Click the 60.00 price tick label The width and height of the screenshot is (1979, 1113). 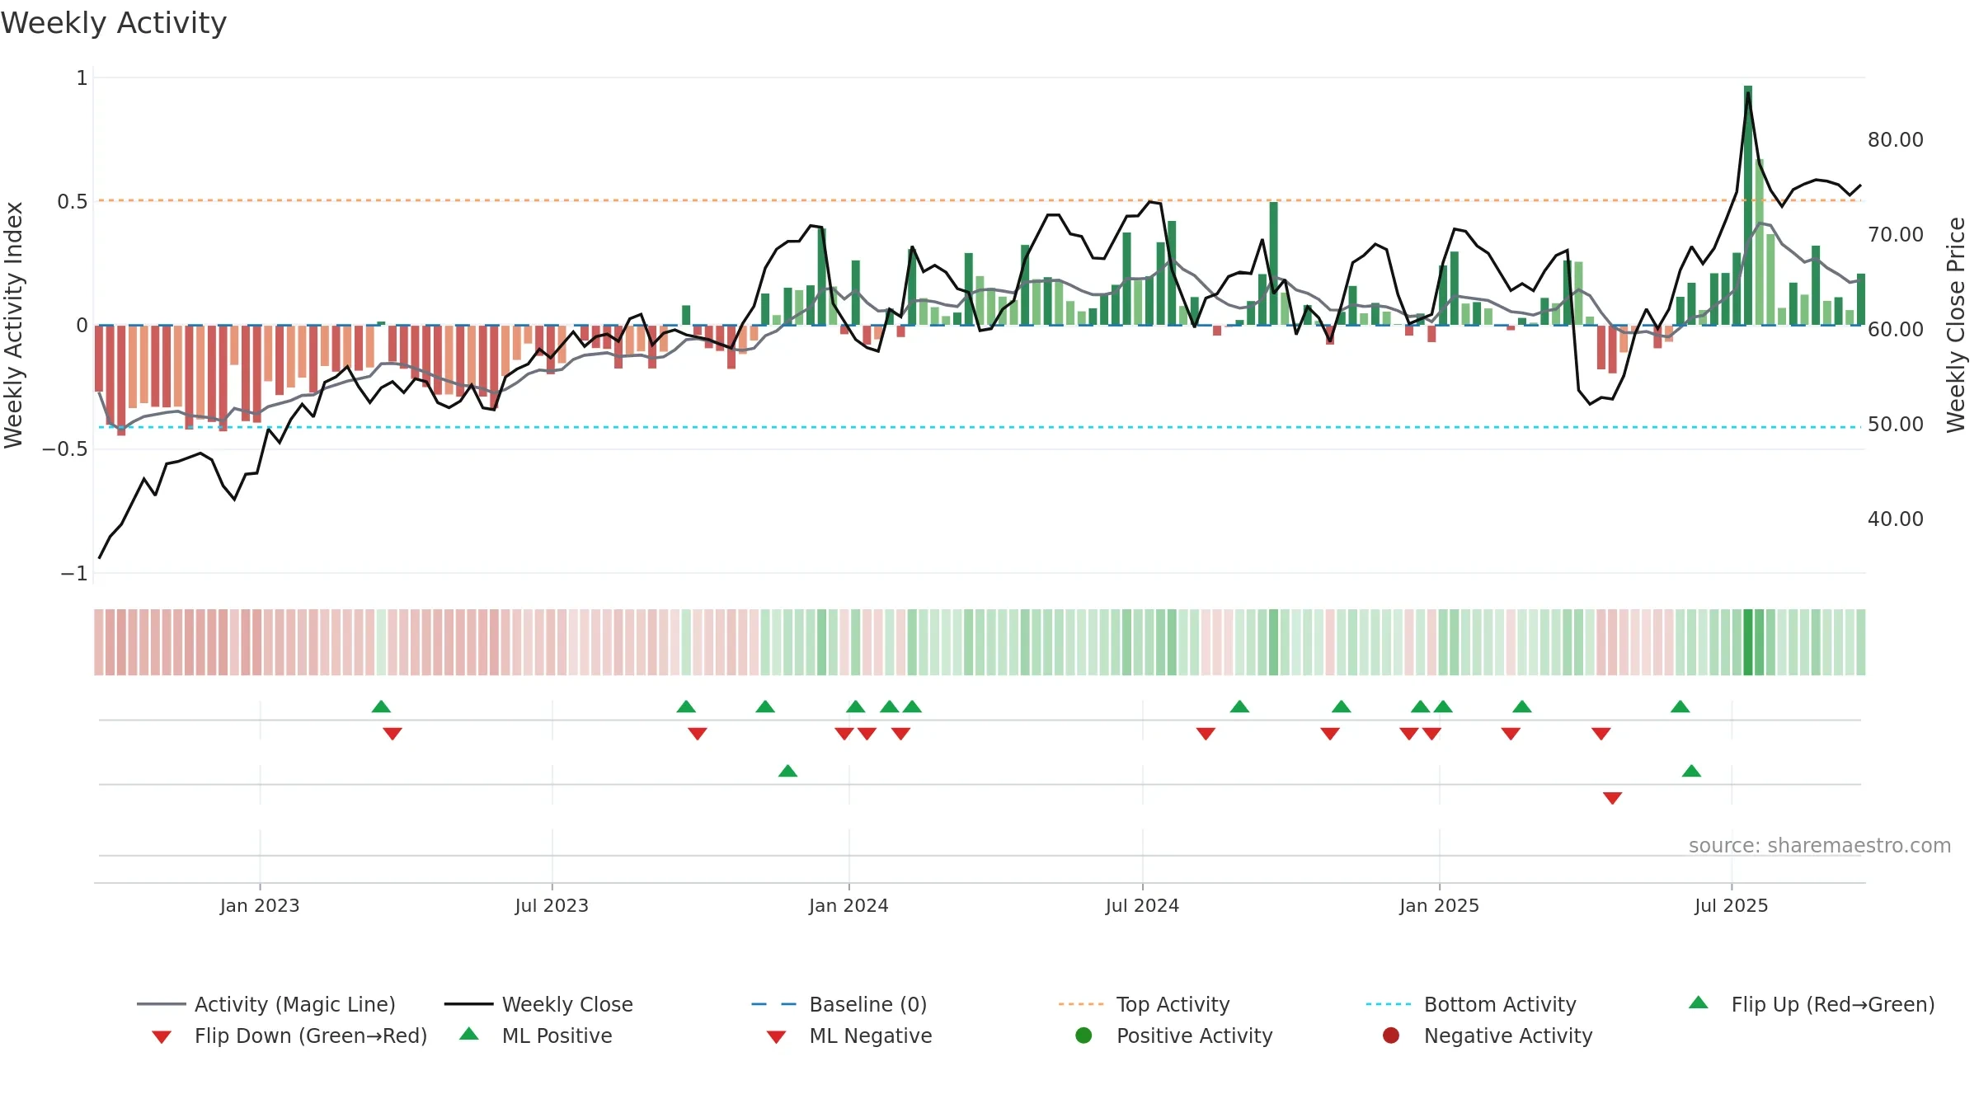(x=1896, y=329)
